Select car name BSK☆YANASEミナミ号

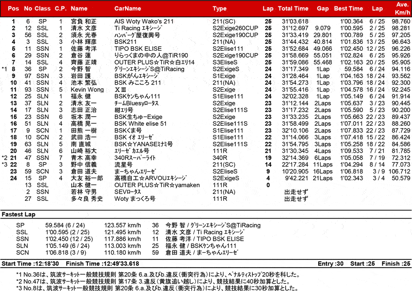coord(143,144)
